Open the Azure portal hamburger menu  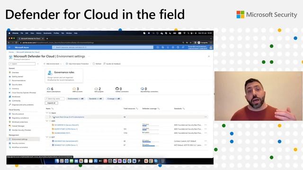coord(9,47)
